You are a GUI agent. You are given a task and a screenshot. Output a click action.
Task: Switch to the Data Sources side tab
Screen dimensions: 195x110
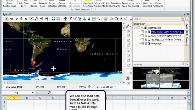(187, 38)
